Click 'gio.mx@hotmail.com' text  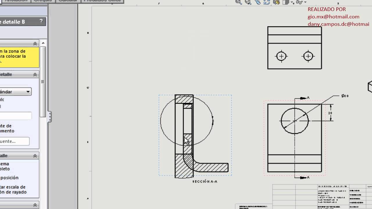[334, 17]
